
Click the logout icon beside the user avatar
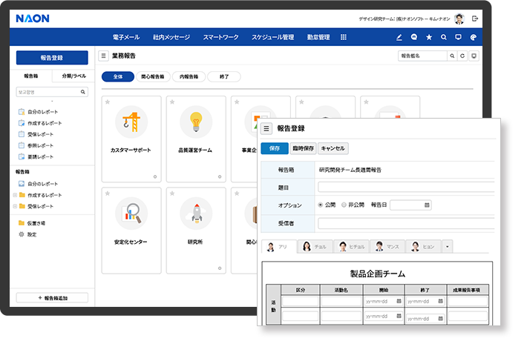(x=475, y=19)
